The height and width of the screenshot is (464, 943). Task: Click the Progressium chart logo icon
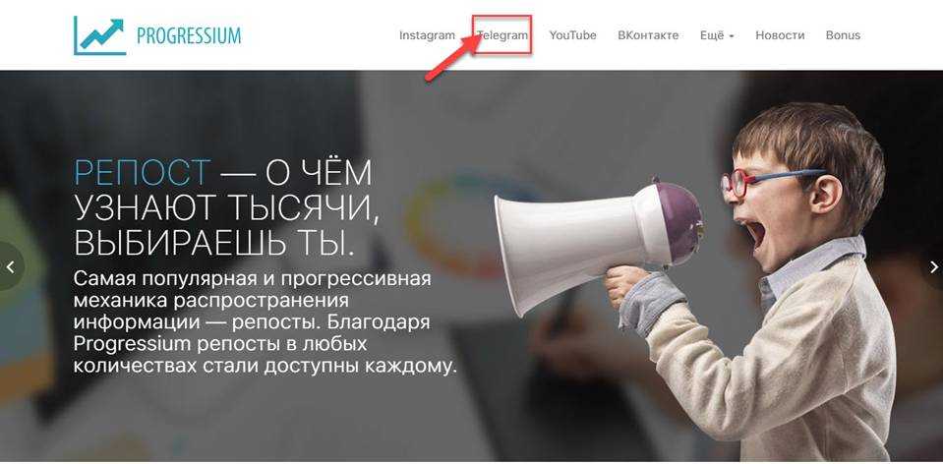point(99,35)
